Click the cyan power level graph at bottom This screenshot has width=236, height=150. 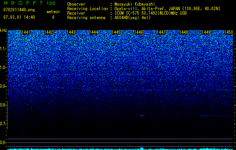tap(120, 148)
